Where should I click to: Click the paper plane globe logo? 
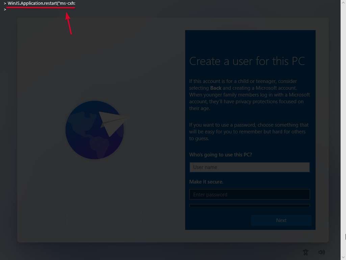[x=95, y=130]
